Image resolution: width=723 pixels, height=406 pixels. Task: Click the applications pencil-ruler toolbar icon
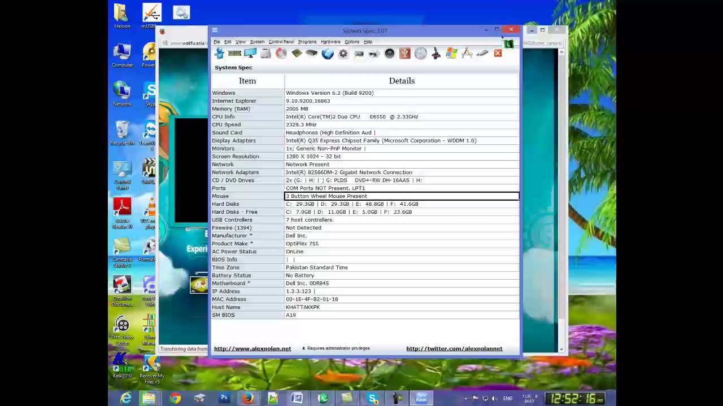click(x=467, y=54)
